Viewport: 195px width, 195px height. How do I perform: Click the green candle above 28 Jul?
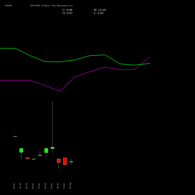(x=46, y=151)
